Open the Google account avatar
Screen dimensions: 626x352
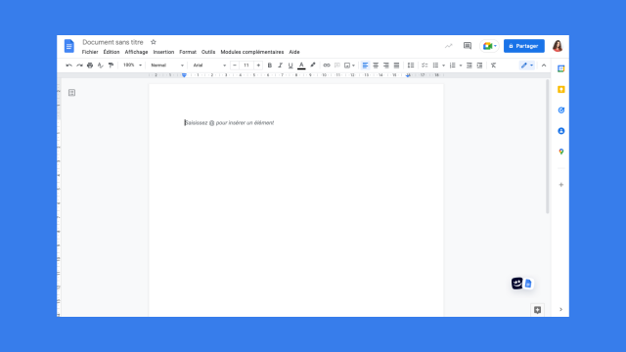tap(558, 46)
